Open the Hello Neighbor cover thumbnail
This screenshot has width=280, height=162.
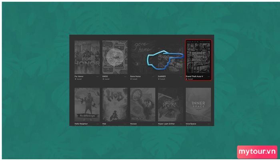tap(87, 104)
